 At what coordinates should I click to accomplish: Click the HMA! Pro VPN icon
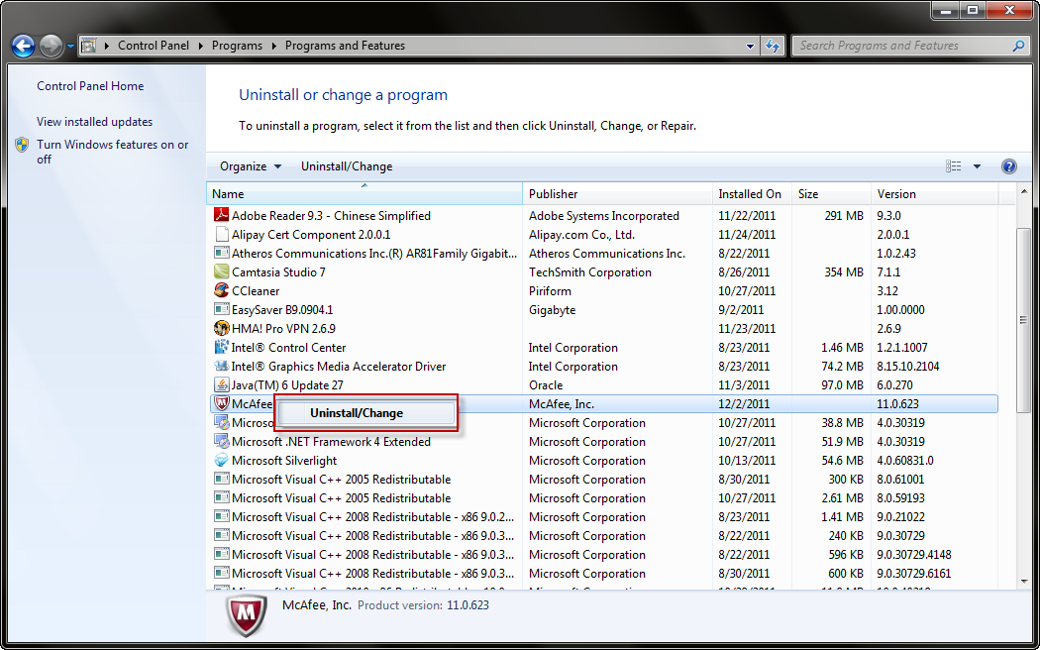click(222, 328)
